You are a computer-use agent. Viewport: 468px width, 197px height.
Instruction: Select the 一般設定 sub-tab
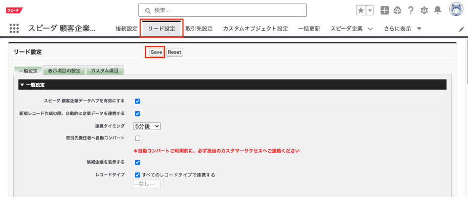tap(28, 71)
